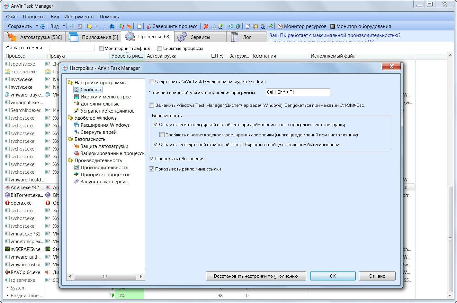The image size is (457, 303).
Task: Click main window vertical scrollbar thumb
Action: pyautogui.click(x=450, y=239)
